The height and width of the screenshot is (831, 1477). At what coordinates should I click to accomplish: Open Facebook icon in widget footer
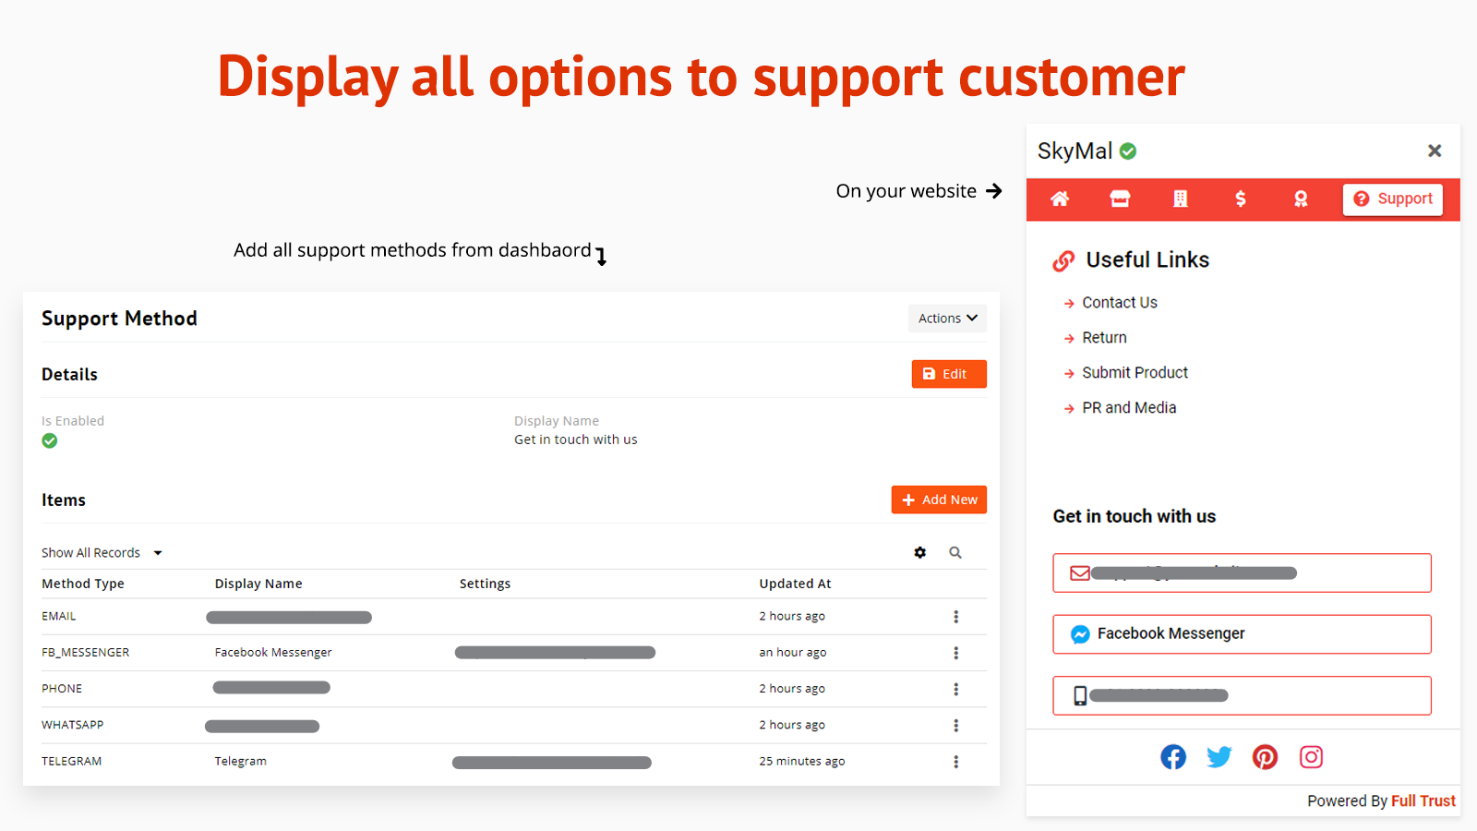click(1172, 756)
